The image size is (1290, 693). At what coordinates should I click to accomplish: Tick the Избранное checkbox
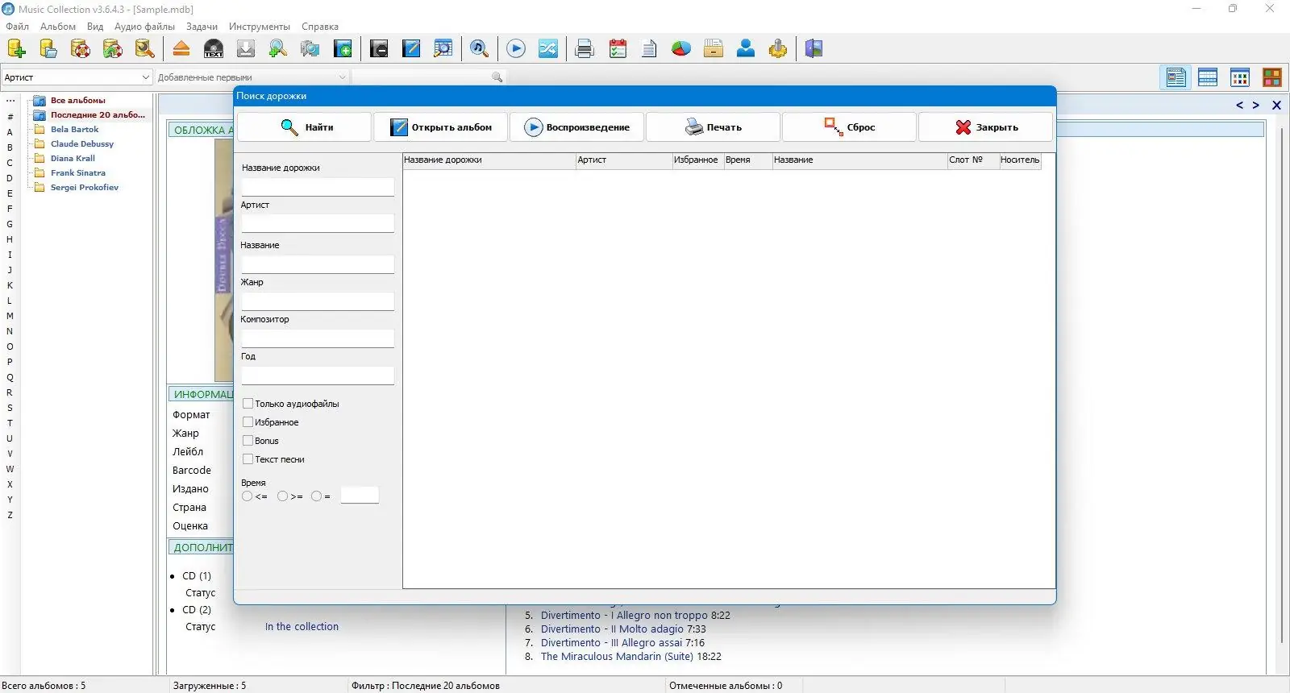pyautogui.click(x=248, y=422)
